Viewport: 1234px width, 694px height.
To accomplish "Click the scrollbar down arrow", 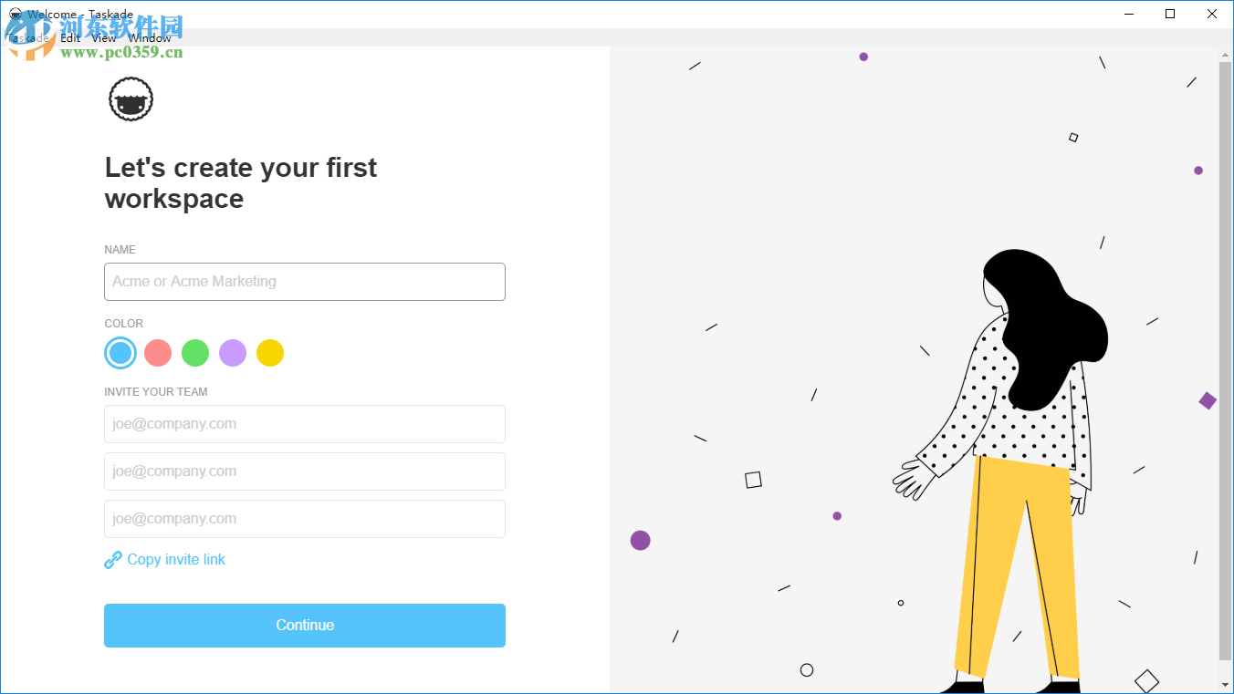I will click(x=1225, y=684).
